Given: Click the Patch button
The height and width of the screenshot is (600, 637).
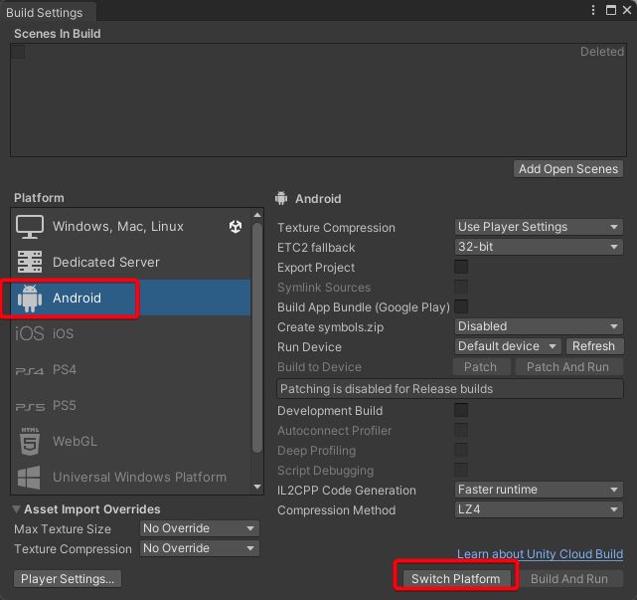Looking at the screenshot, I should point(481,367).
